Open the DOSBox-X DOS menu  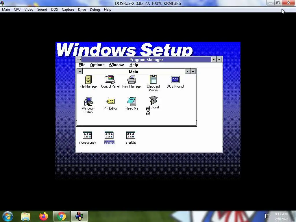[54, 10]
